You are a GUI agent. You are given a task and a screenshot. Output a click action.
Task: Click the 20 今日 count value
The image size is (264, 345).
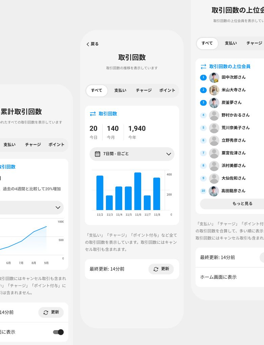pos(93,129)
